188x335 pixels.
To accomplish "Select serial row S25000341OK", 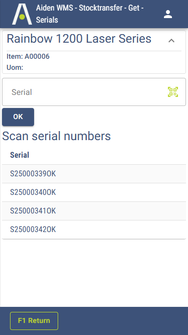I will tap(94, 211).
